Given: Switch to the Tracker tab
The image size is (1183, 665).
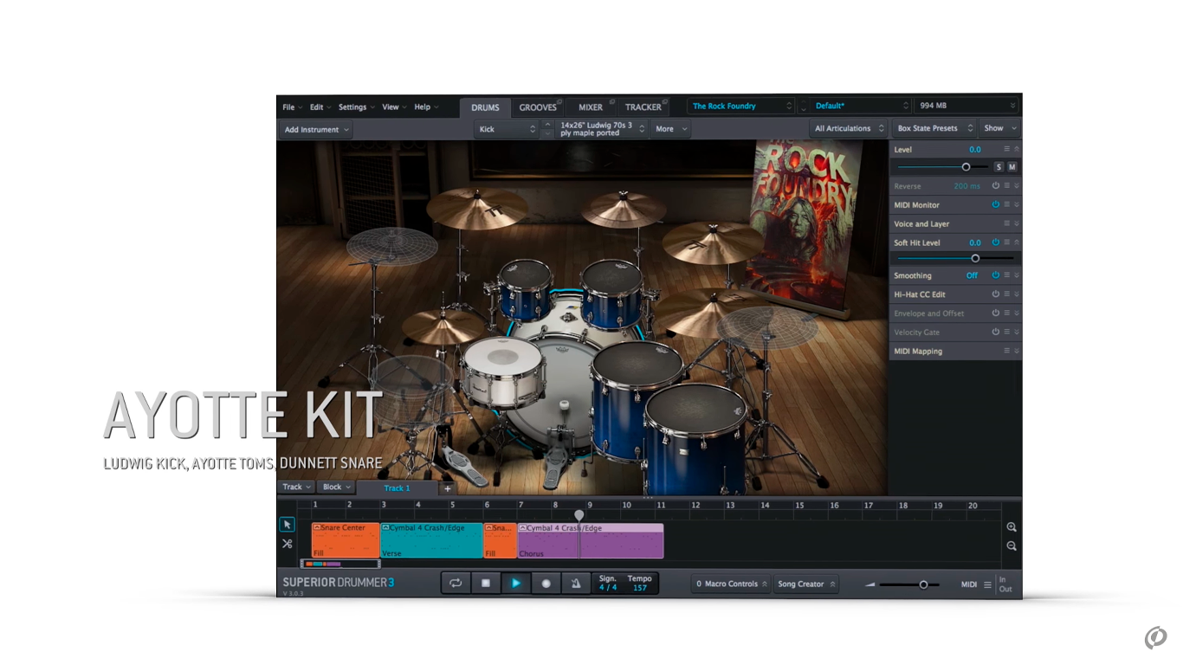Looking at the screenshot, I should pos(643,107).
